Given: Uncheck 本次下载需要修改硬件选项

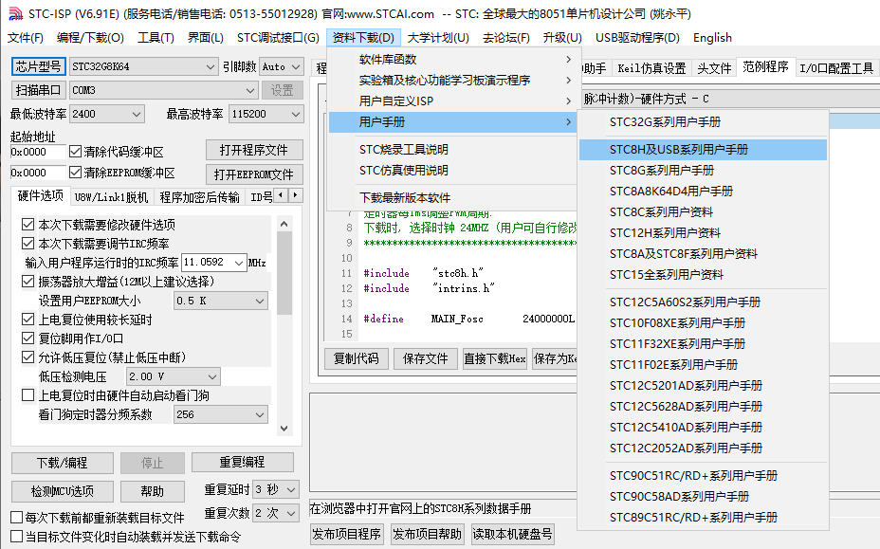Looking at the screenshot, I should pyautogui.click(x=27, y=225).
